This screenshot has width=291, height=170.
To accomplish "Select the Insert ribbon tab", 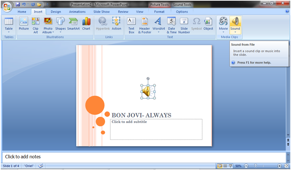I will pyautogui.click(x=38, y=12).
